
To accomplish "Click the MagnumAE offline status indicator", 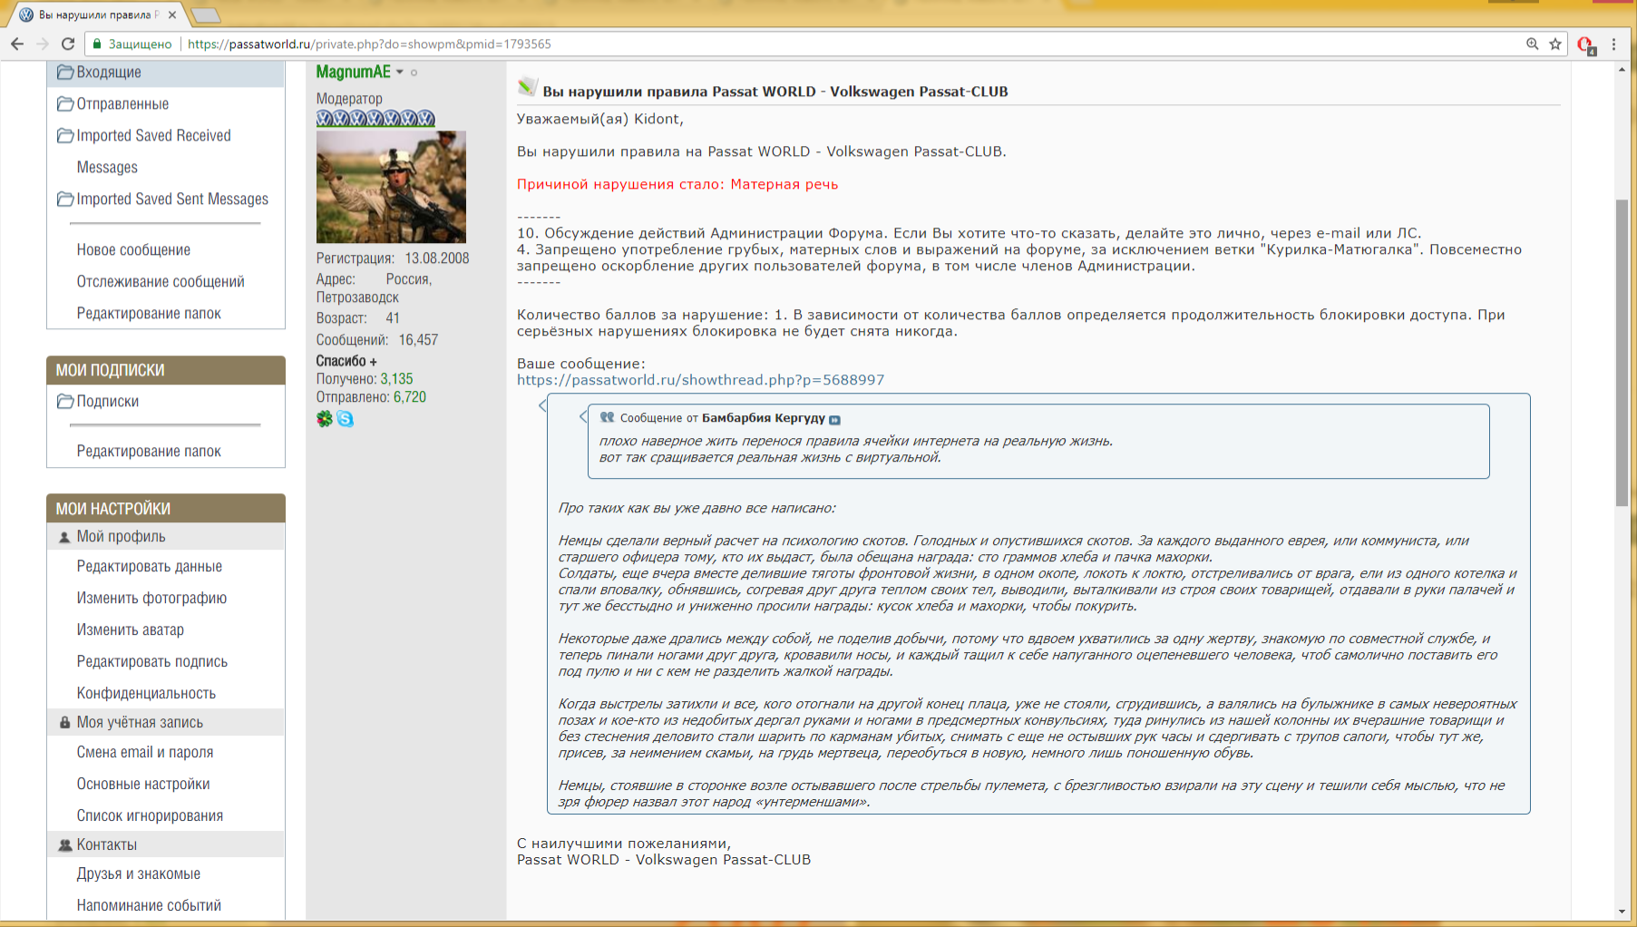I will (414, 73).
